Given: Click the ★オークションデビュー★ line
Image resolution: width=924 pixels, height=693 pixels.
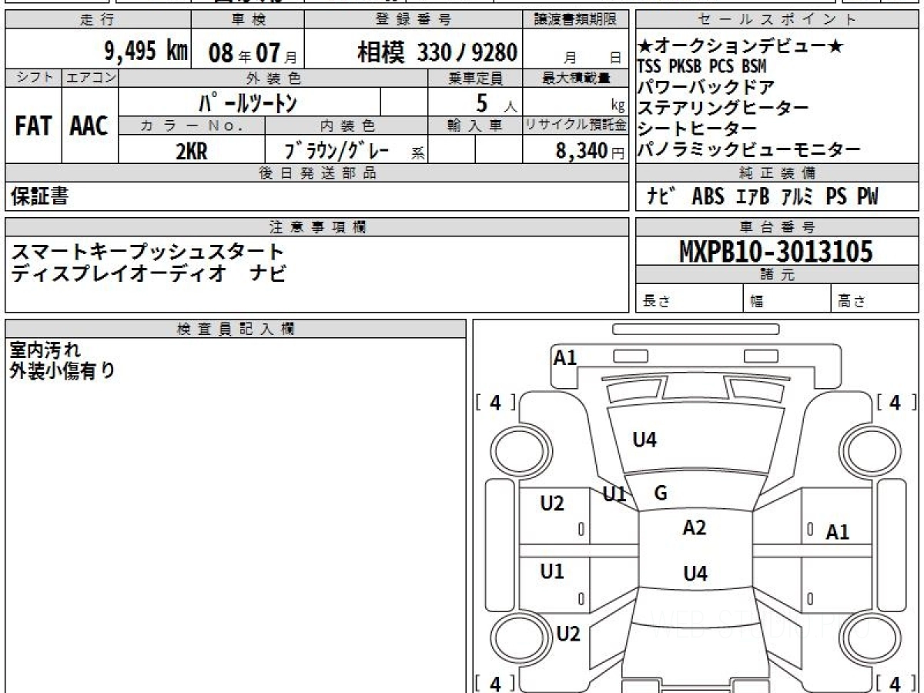Looking at the screenshot, I should pyautogui.click(x=741, y=47).
